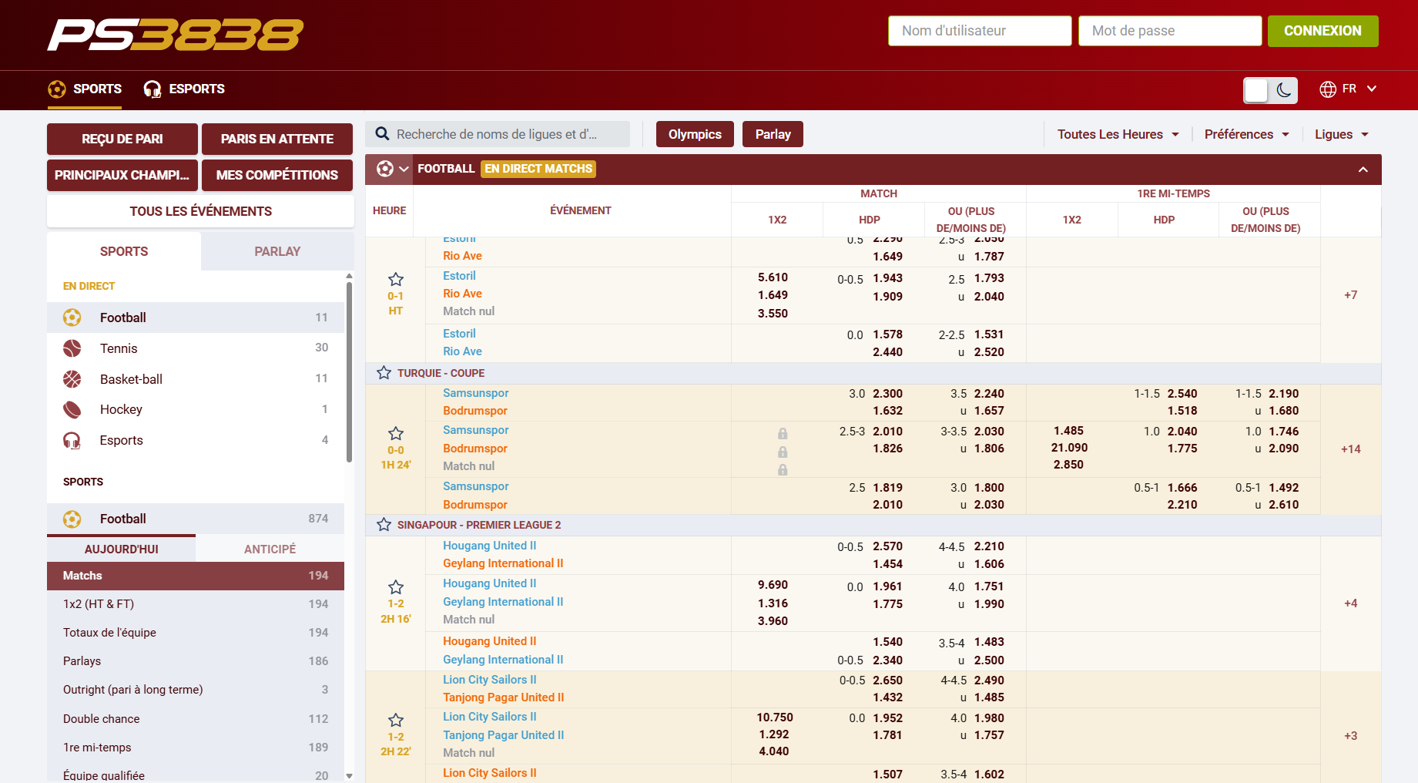Open SPORTS in top navigation
Image resolution: width=1418 pixels, height=783 pixels.
[x=85, y=89]
